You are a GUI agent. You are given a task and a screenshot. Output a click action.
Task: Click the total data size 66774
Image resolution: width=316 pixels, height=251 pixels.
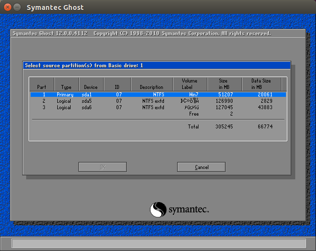point(265,126)
